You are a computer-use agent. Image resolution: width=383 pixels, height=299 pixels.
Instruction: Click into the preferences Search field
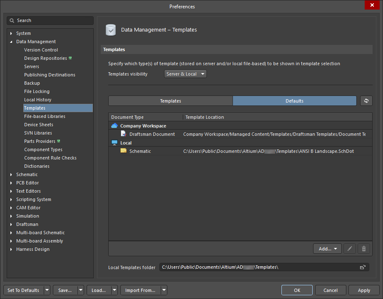(50, 20)
